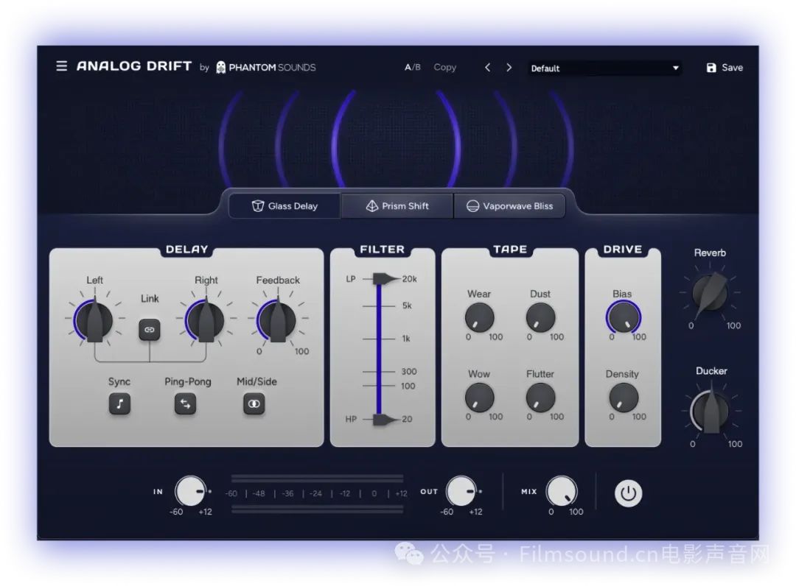Click the LP filter slider handle
The height and width of the screenshot is (586, 796).
click(382, 278)
